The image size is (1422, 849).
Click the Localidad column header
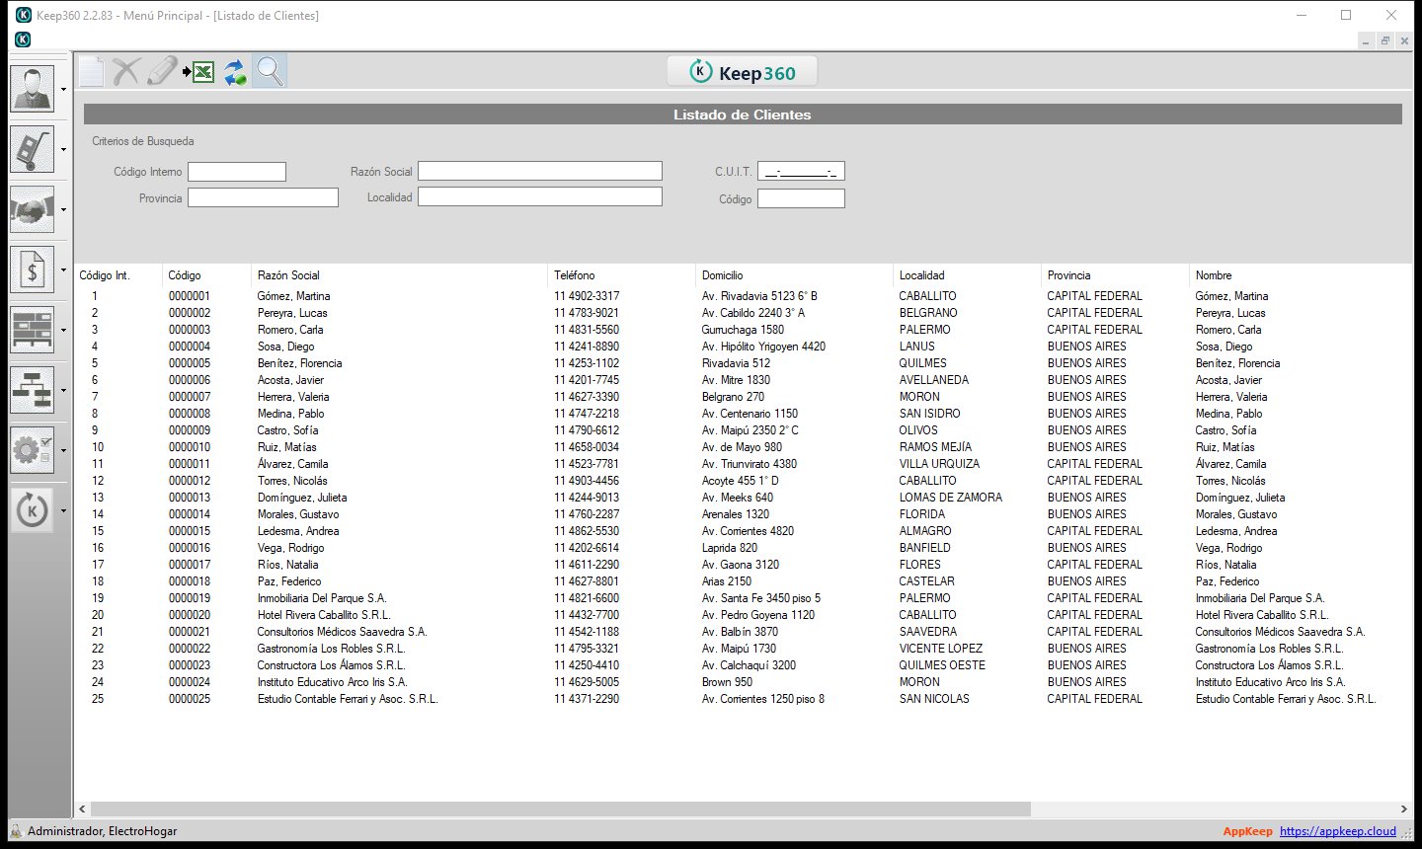click(x=967, y=275)
